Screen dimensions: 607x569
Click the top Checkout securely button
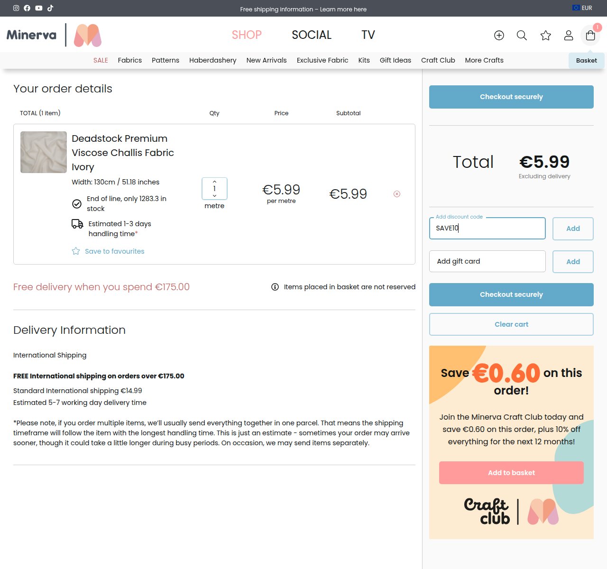click(511, 97)
